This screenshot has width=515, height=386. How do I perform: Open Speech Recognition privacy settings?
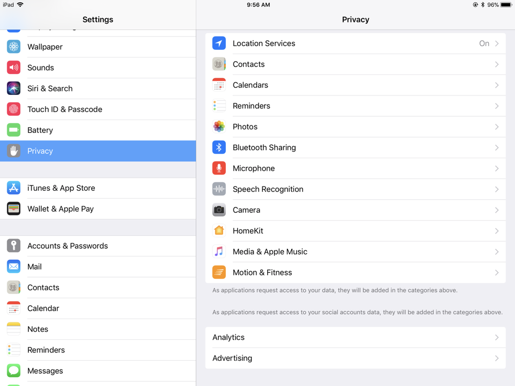click(x=355, y=189)
